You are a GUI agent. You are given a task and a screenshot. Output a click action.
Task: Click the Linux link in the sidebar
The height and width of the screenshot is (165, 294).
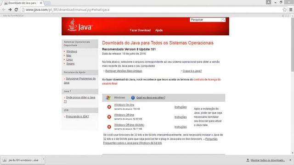(69, 60)
